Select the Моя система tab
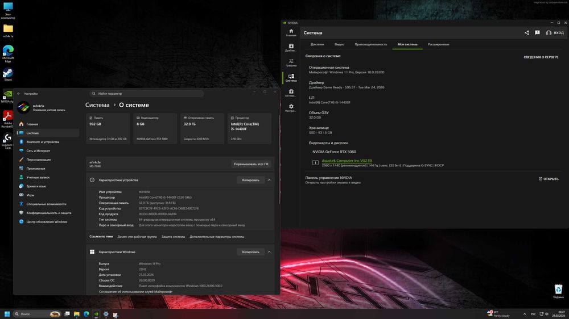This screenshot has height=319, width=569. [407, 44]
